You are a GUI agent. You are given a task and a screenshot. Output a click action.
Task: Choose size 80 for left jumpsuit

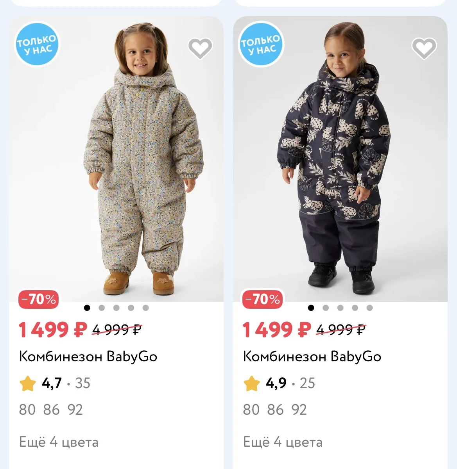(x=27, y=410)
